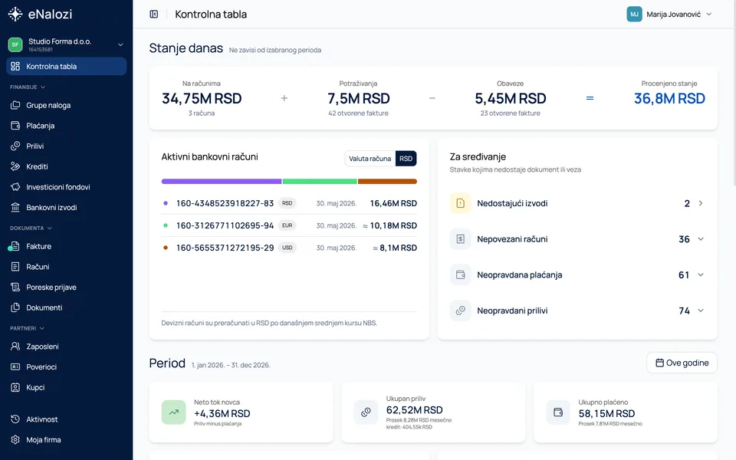Click the orange-brown segment of accounts bar
The height and width of the screenshot is (460, 736).
pos(387,181)
